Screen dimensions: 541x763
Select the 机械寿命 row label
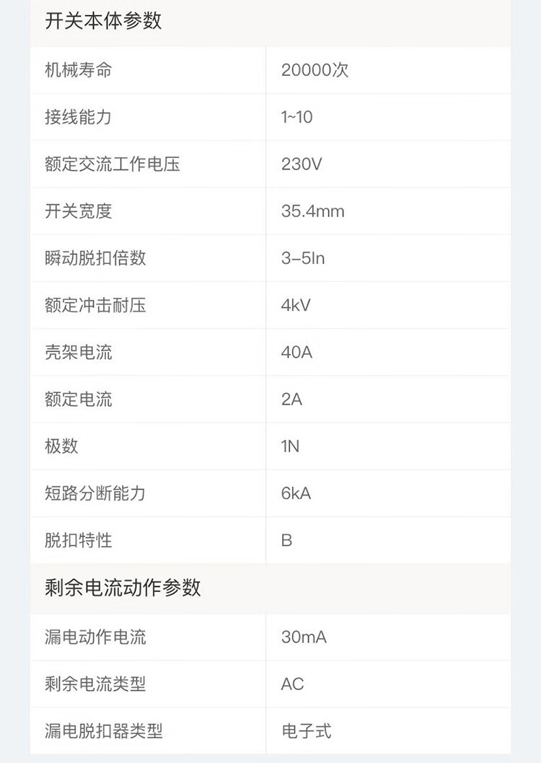click(x=79, y=70)
